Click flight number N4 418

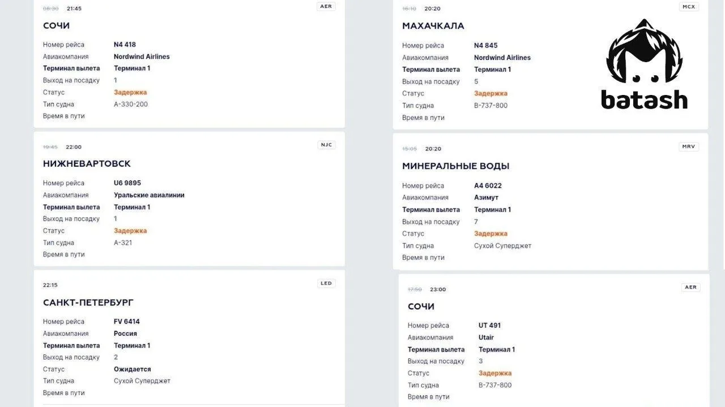[125, 45]
